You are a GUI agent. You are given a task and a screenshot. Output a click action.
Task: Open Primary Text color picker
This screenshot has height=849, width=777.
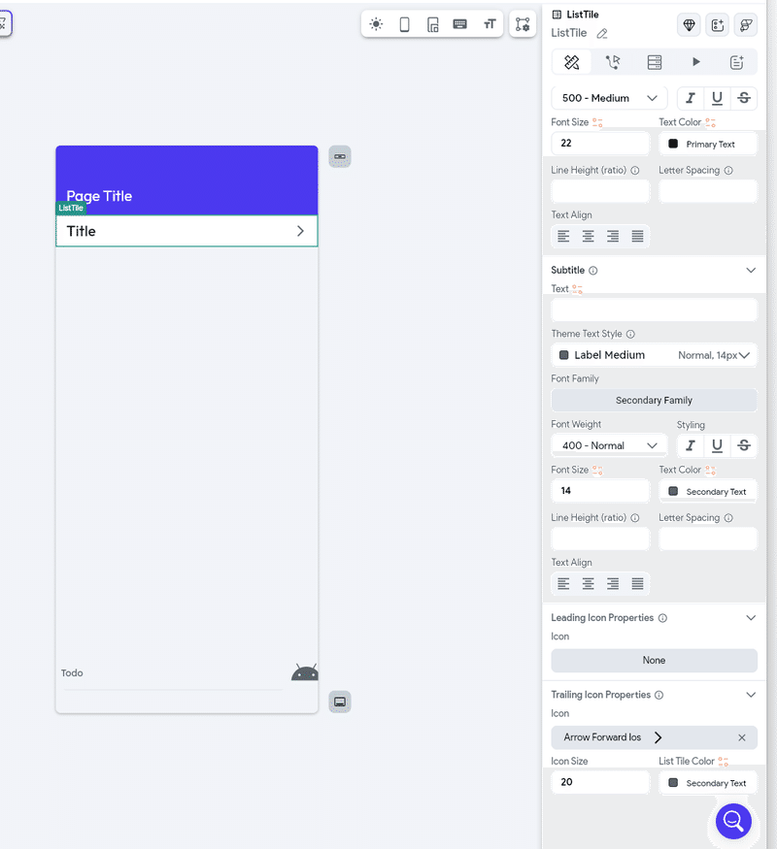708,144
